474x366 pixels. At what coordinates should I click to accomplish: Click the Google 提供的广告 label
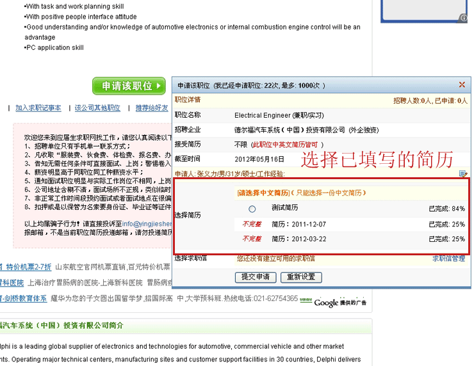click(340, 302)
